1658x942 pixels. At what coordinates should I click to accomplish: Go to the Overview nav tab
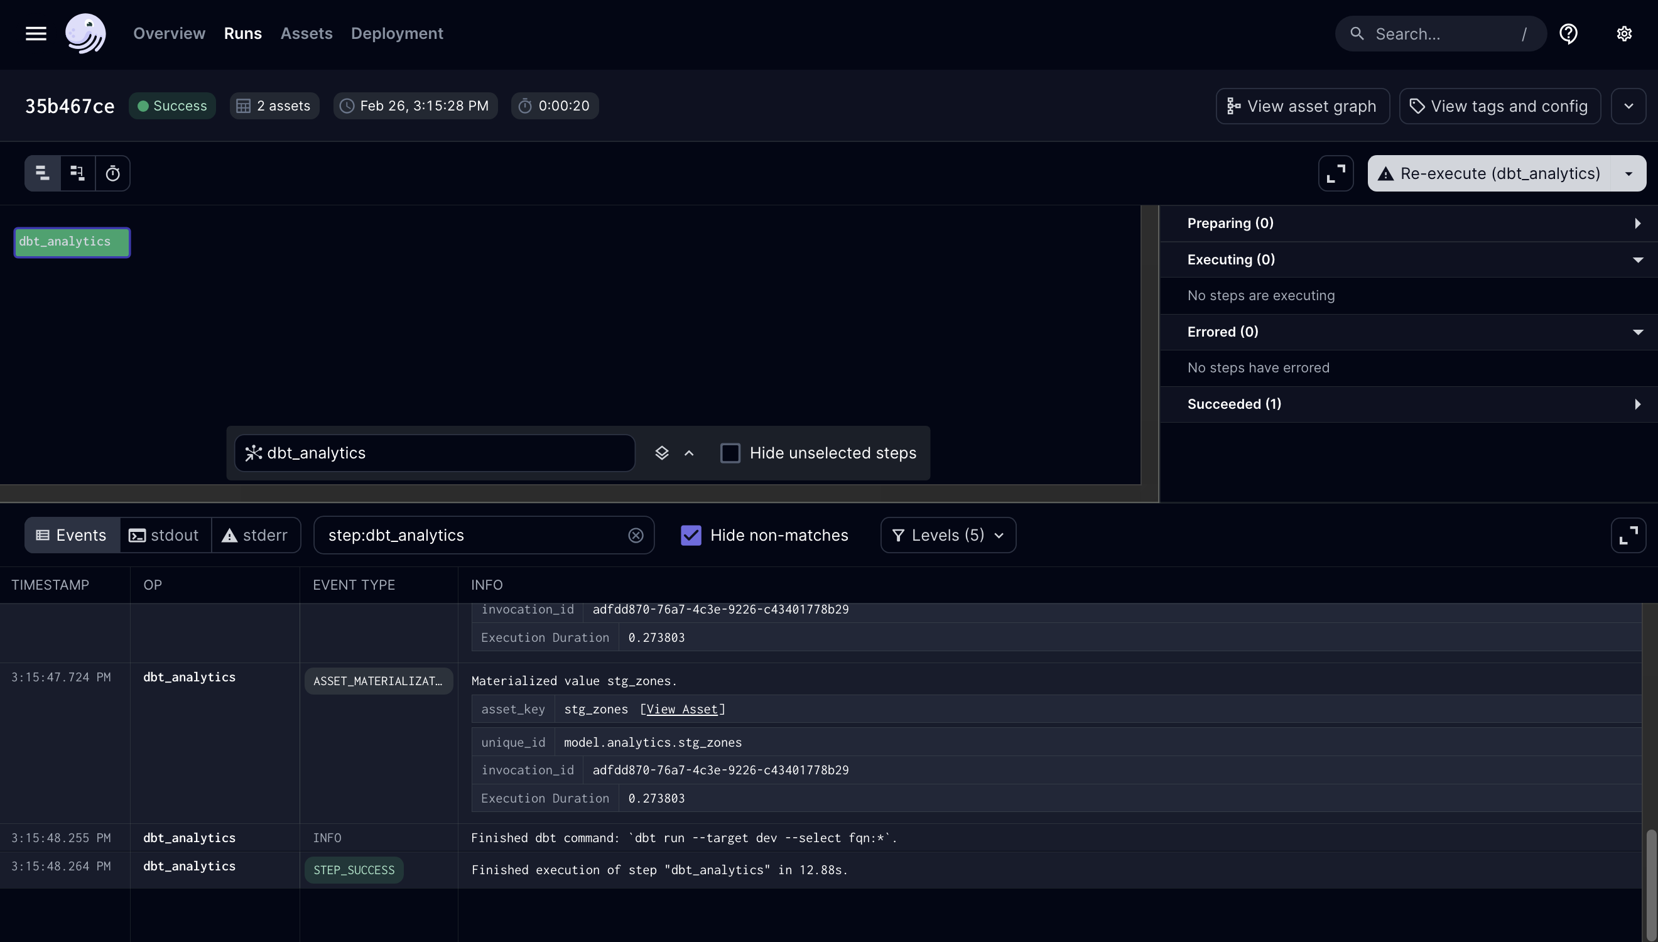pyautogui.click(x=169, y=34)
